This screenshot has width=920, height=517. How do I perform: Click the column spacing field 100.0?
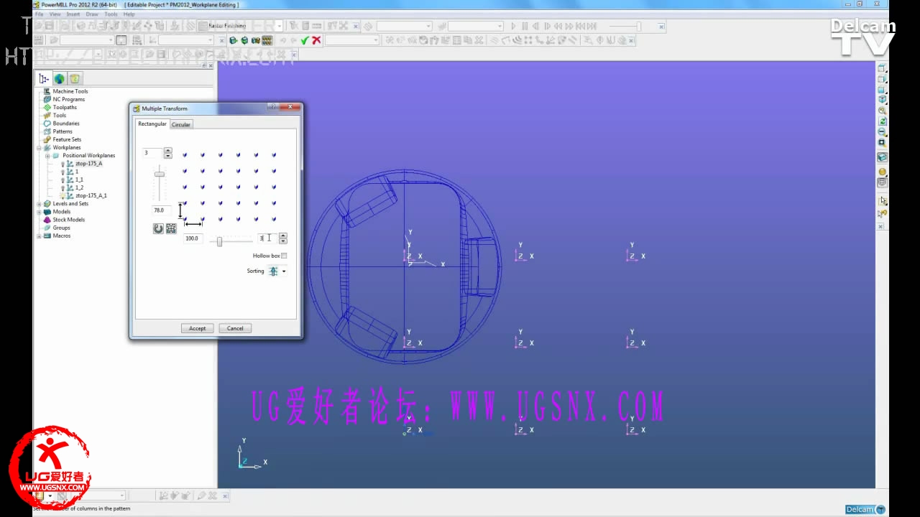[193, 238]
